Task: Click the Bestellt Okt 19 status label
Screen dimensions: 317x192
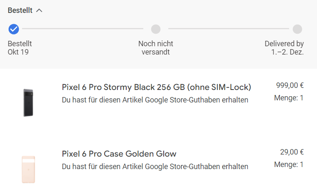Action: (x=20, y=48)
